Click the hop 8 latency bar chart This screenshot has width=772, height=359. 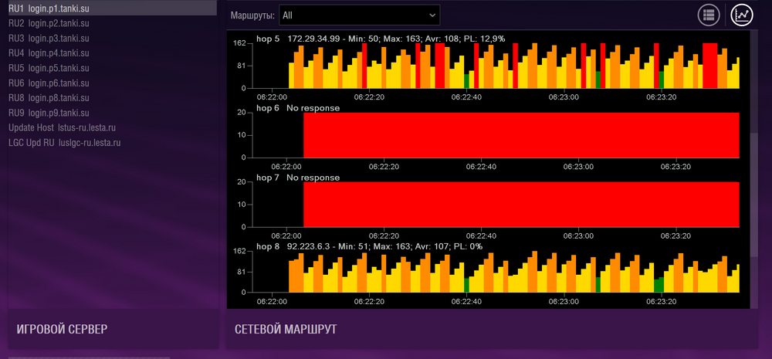coord(514,272)
